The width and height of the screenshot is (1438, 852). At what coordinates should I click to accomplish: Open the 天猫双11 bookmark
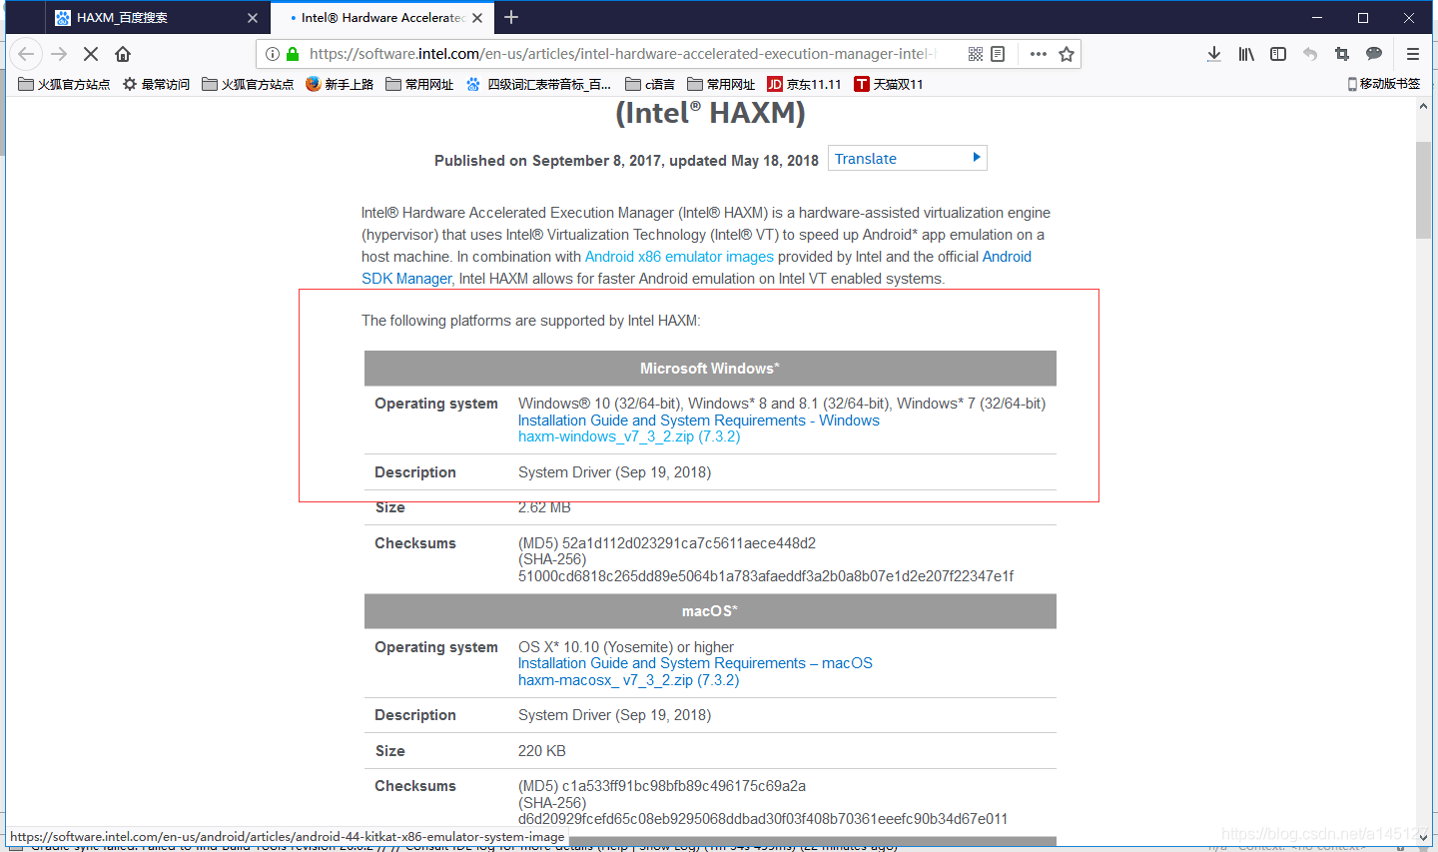click(889, 84)
